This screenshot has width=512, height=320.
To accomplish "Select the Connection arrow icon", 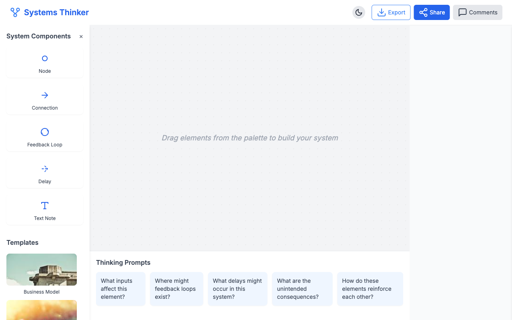I will pos(44,95).
